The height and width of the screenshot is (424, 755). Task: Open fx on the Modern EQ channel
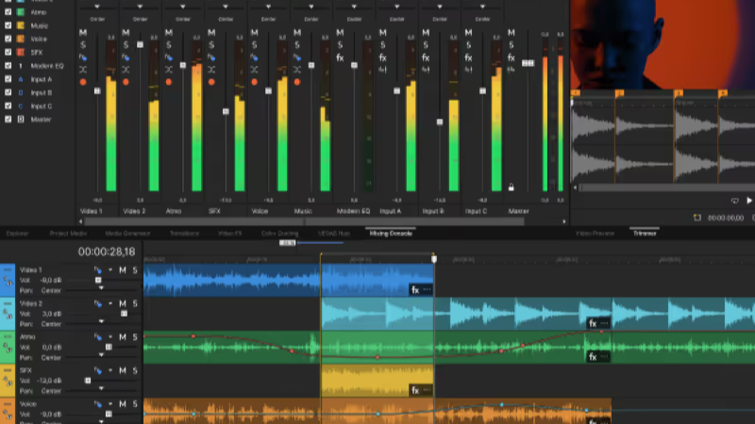pyautogui.click(x=340, y=57)
